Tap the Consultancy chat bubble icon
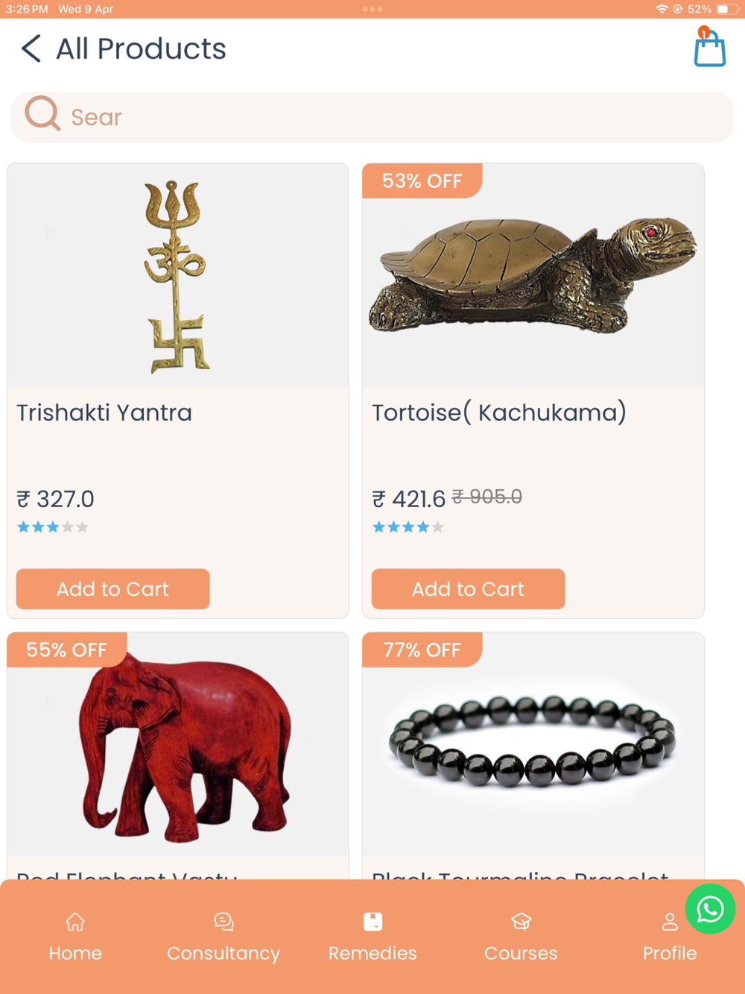Screen dimensions: 745x994 click(x=223, y=922)
